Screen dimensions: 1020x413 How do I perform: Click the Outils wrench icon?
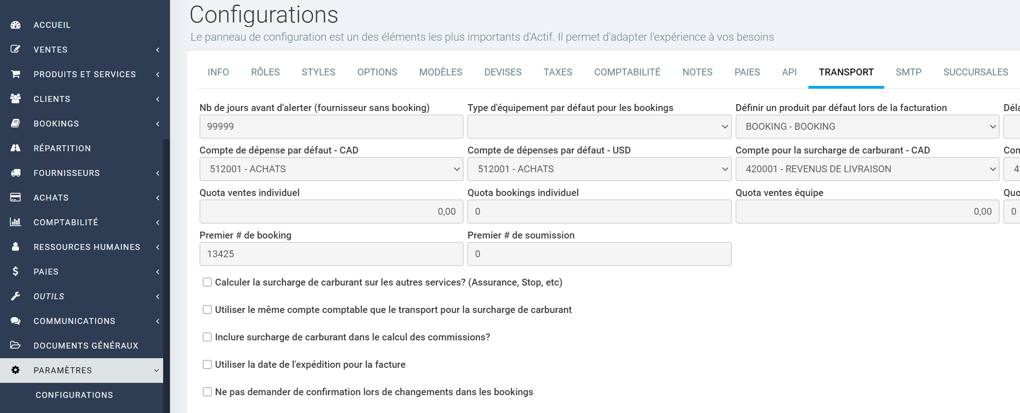click(16, 296)
